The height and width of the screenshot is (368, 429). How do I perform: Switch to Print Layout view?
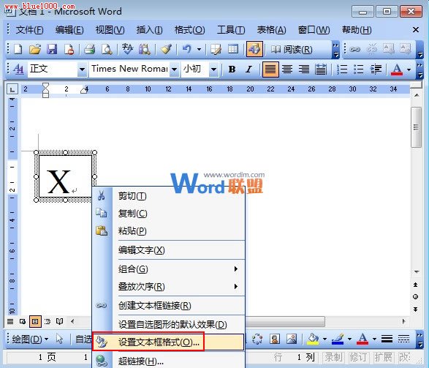(35, 321)
